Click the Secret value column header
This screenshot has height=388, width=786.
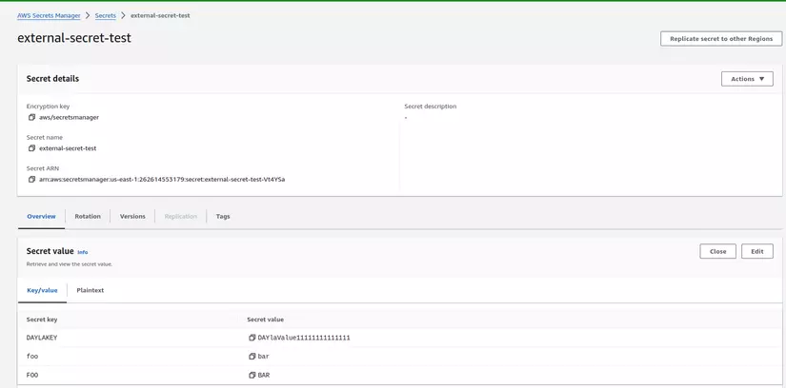pos(265,320)
